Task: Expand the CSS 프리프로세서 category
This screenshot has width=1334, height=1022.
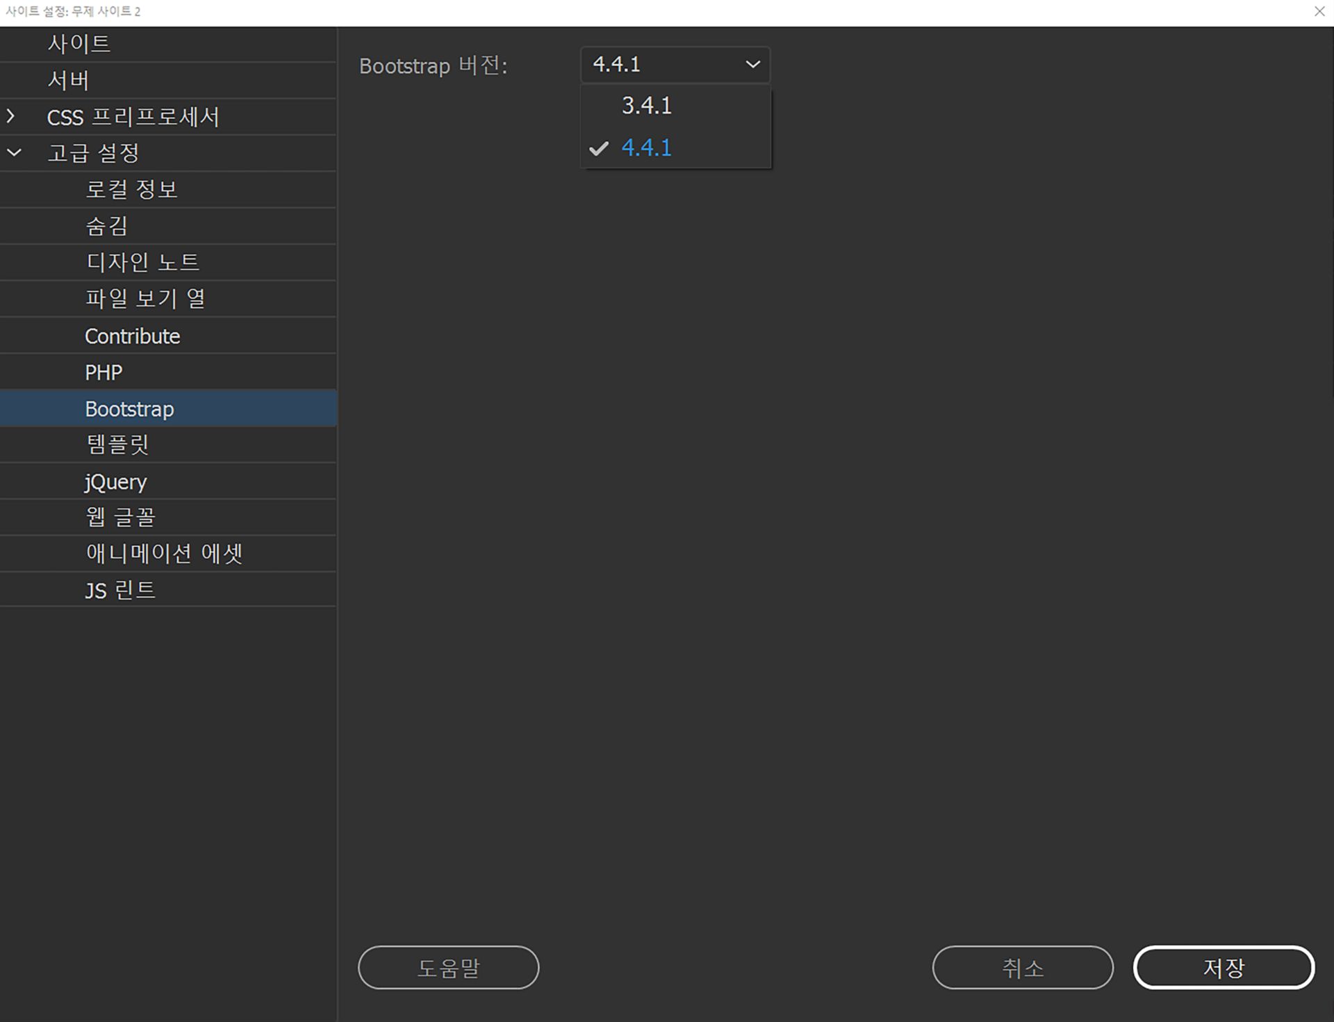Action: coord(13,117)
